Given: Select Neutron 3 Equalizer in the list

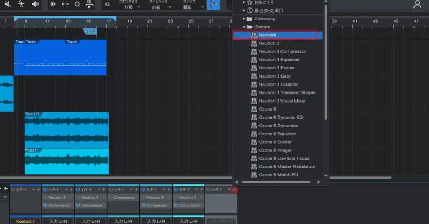Looking at the screenshot, I should pos(278,60).
